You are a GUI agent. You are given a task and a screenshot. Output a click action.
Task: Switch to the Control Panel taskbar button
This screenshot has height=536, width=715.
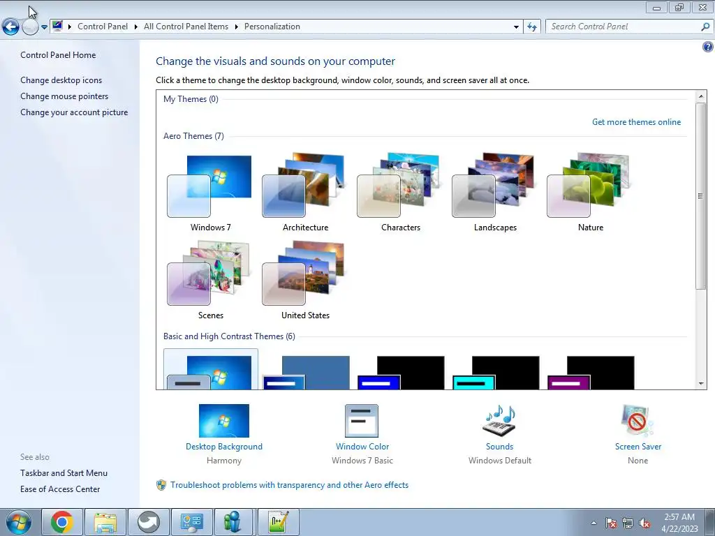tap(191, 522)
